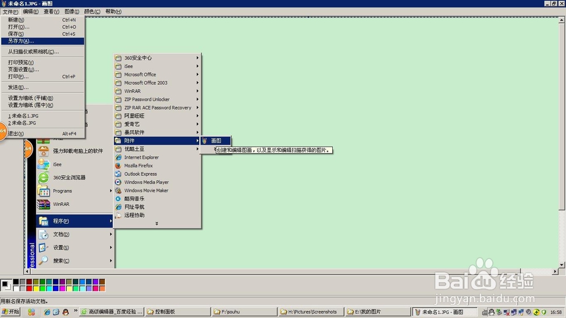Pick the white color swatch in palette
This screenshot has width=566, height=318.
pyautogui.click(x=16, y=289)
